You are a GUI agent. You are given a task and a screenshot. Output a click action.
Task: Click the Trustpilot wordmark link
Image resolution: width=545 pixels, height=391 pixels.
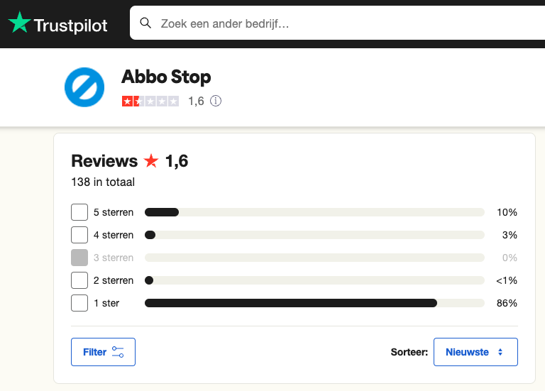point(71,26)
